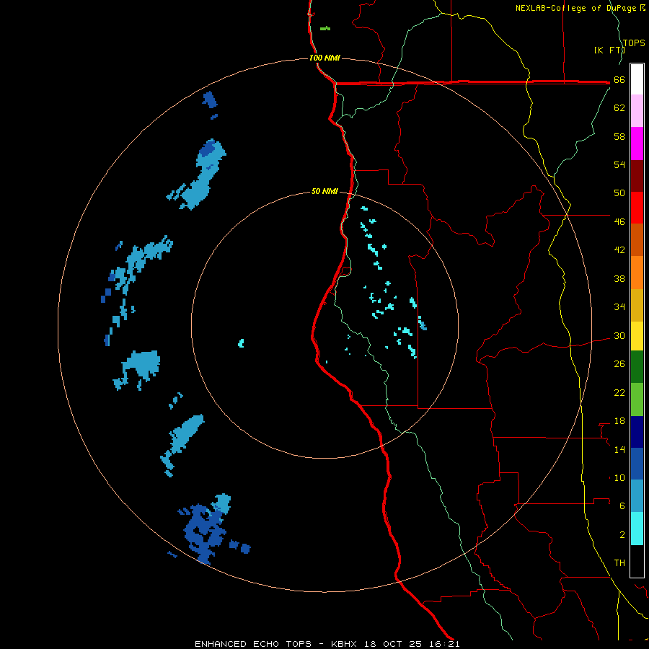Click the "TOPS" legend title
This screenshot has width=649, height=649.
coord(634,43)
